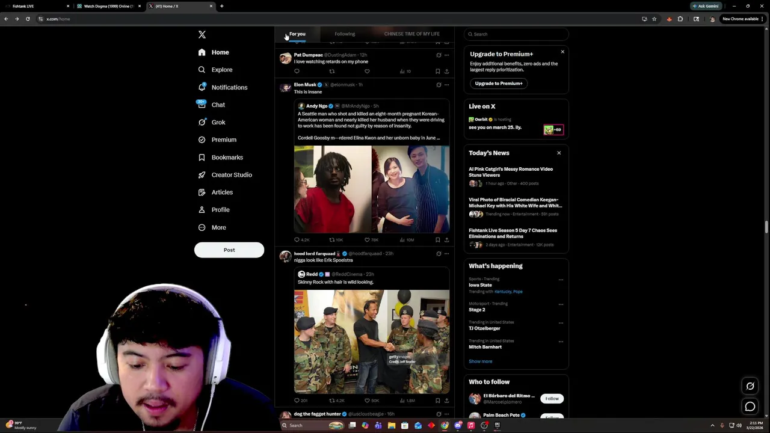This screenshot has width=770, height=433.
Task: Switch to the For you tab
Action: point(297,34)
